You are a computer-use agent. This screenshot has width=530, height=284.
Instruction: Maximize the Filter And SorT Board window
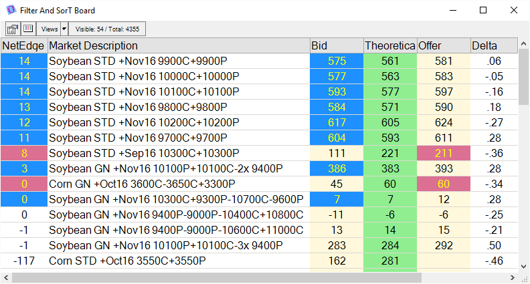[x=483, y=11]
